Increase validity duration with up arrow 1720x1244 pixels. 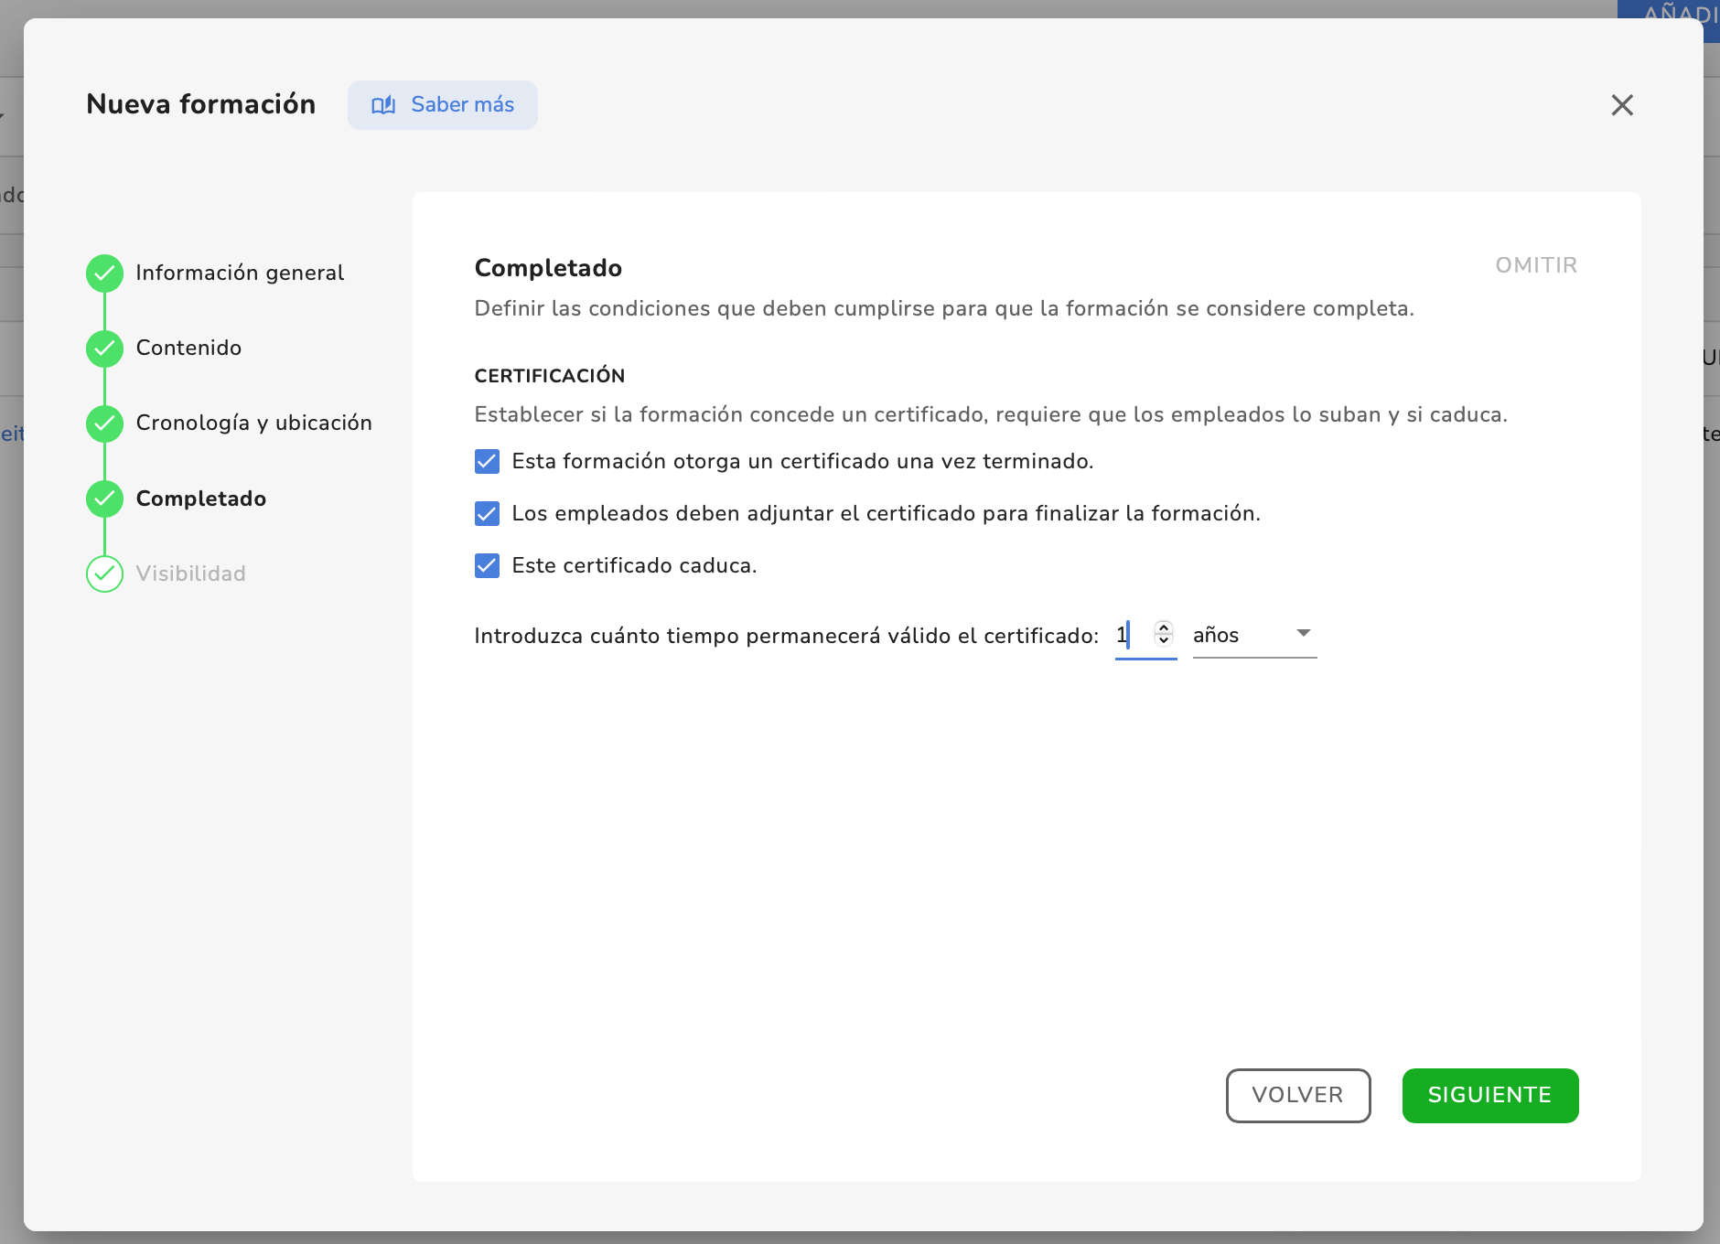pyautogui.click(x=1164, y=627)
